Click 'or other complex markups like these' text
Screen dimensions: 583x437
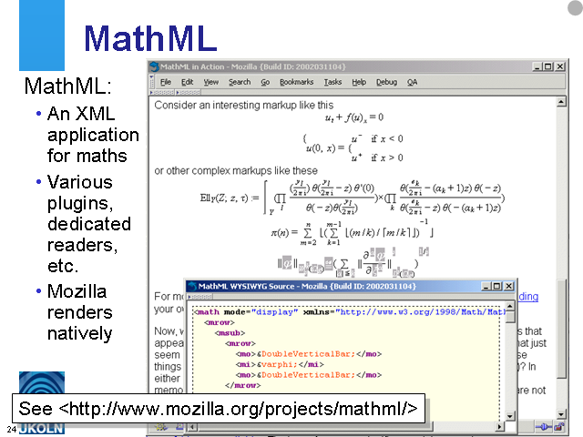pyautogui.click(x=236, y=170)
